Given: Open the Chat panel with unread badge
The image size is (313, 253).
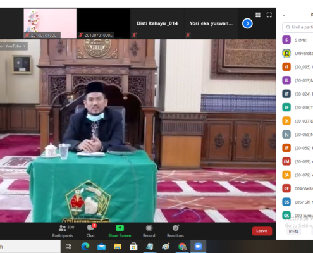Looking at the screenshot, I should [x=91, y=231].
